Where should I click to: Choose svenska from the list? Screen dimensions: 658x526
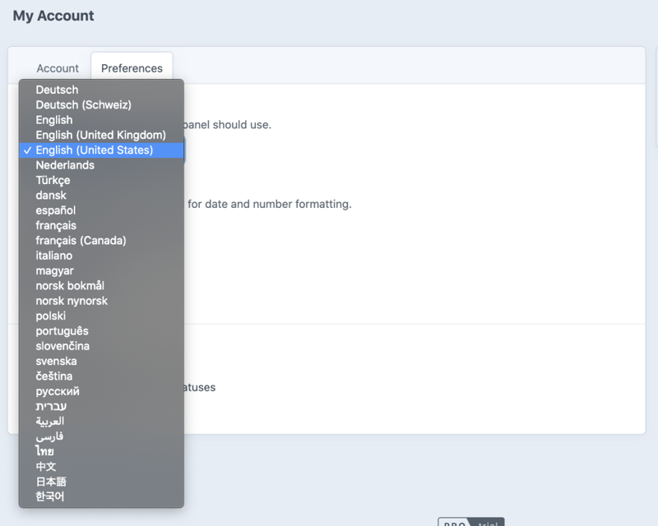coord(56,361)
